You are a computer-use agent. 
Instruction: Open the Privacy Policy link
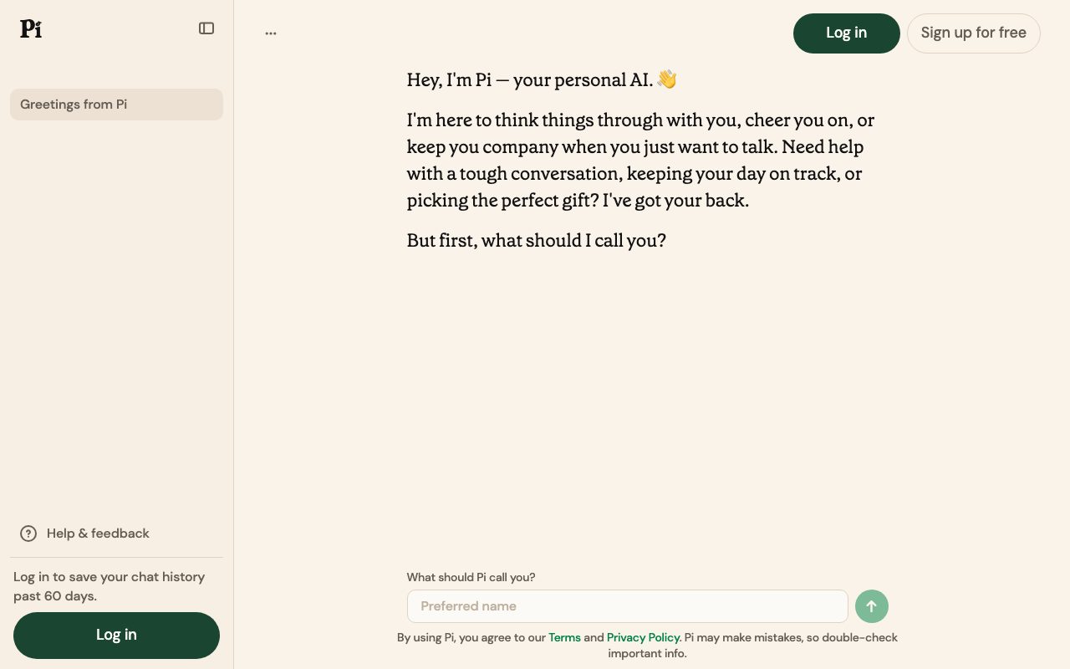click(x=643, y=637)
